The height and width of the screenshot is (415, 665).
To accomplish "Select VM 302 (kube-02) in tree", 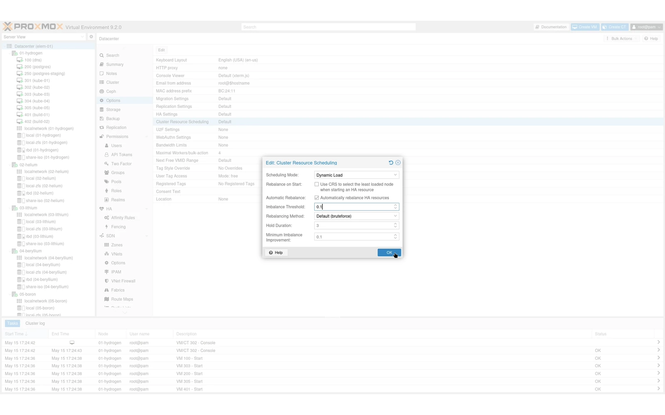I will (x=37, y=88).
